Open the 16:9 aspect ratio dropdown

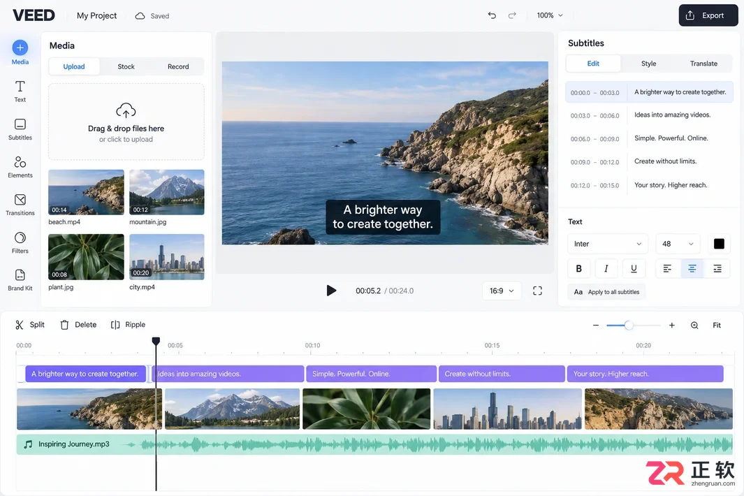point(502,291)
